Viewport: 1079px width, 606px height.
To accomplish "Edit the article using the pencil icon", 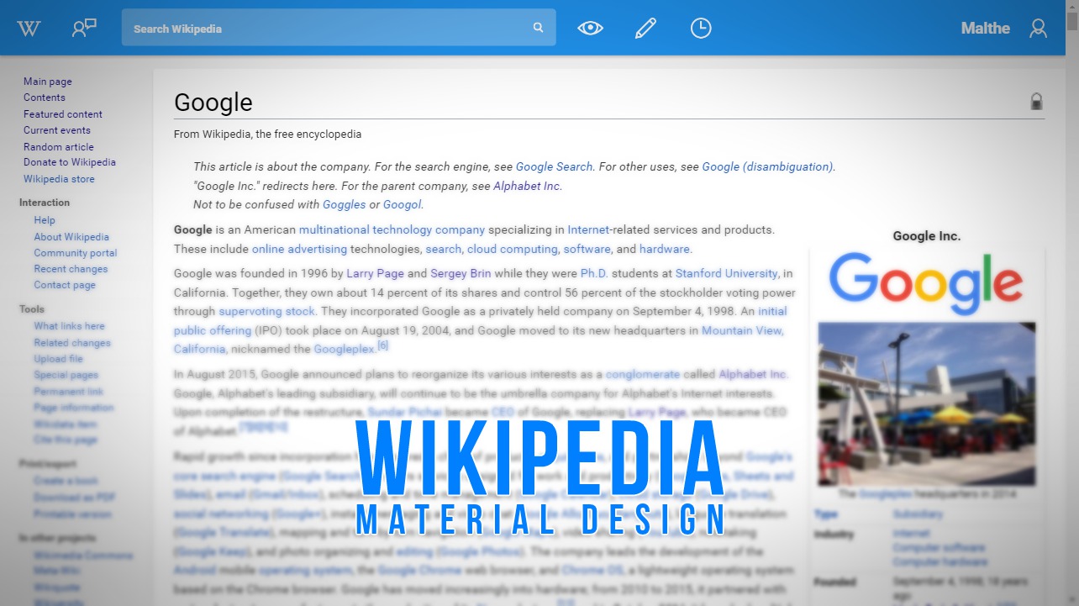I will tap(645, 27).
